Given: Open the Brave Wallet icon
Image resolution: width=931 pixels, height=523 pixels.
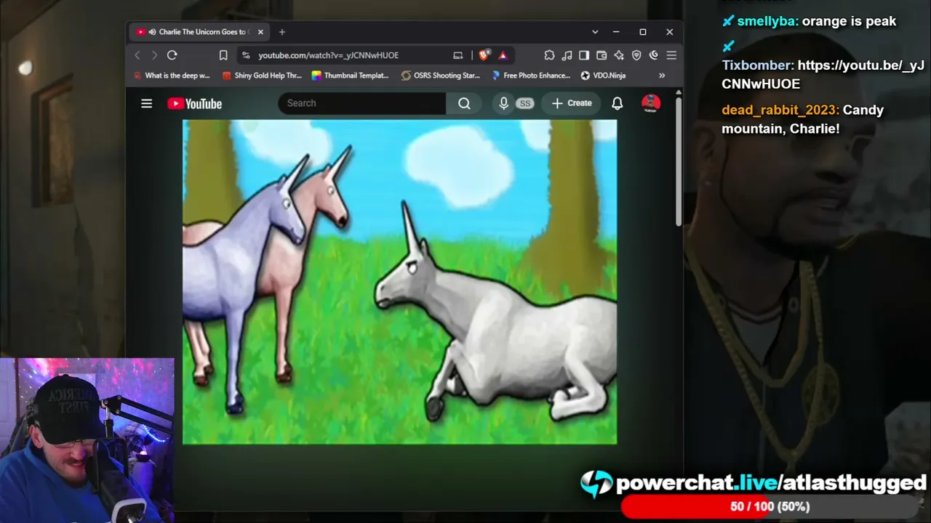Looking at the screenshot, I should [602, 55].
